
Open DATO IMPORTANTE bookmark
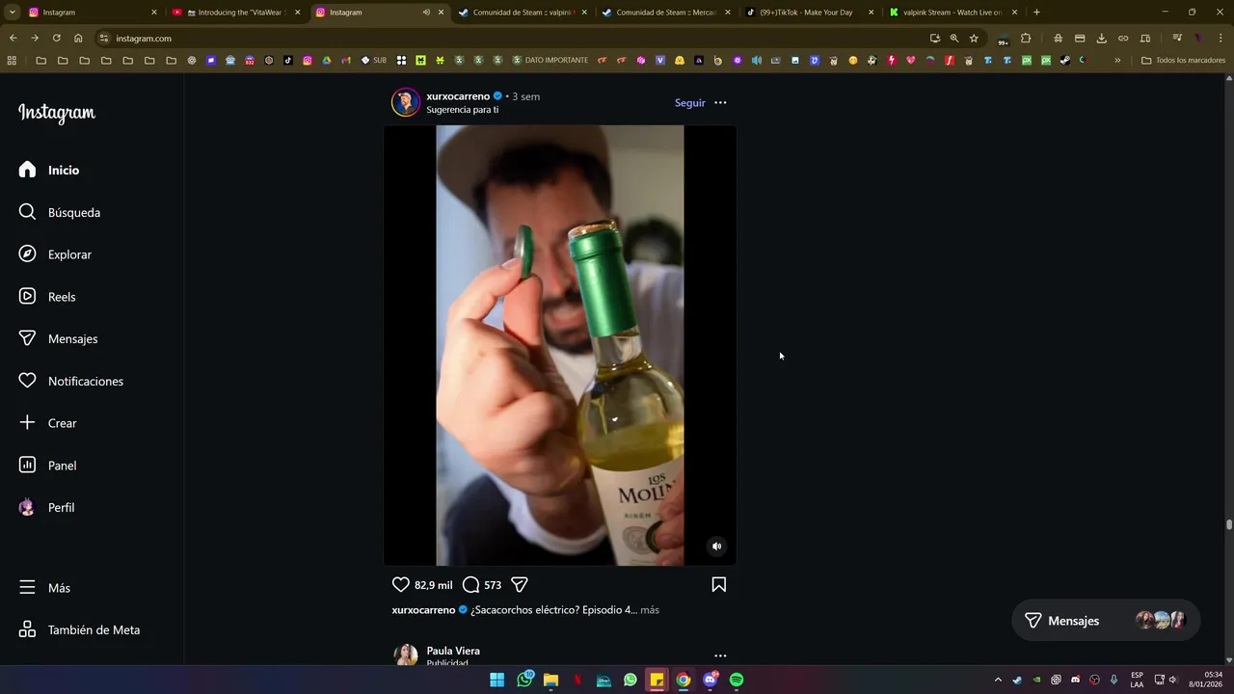[x=550, y=60]
